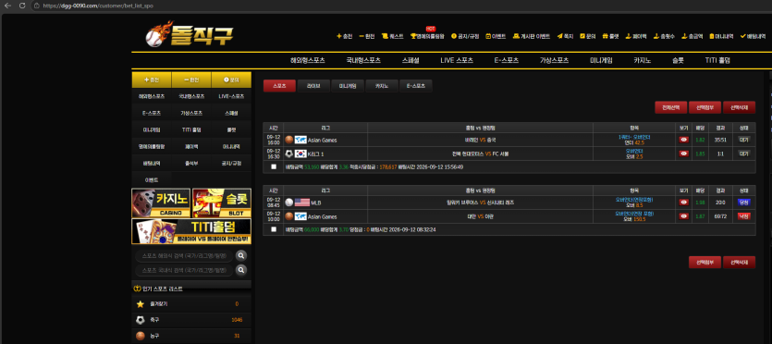Open 슬롯 in main navigation

(678, 60)
